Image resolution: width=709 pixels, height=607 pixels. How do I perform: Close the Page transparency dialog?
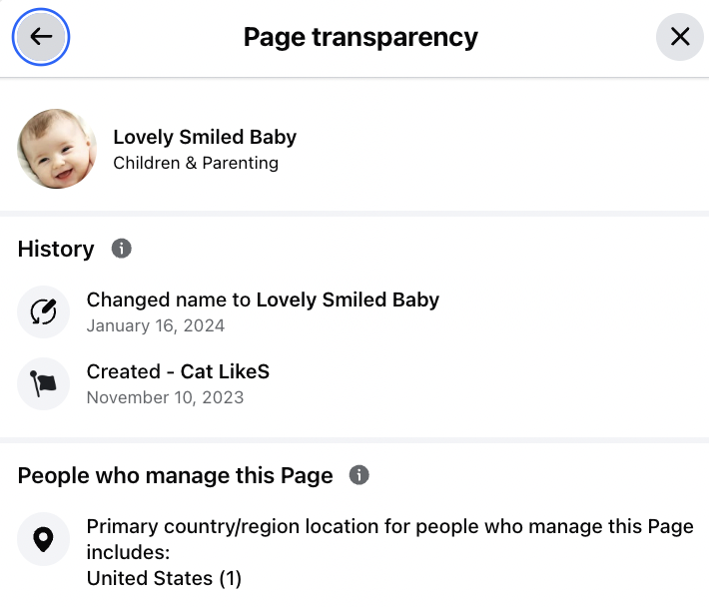pos(680,37)
